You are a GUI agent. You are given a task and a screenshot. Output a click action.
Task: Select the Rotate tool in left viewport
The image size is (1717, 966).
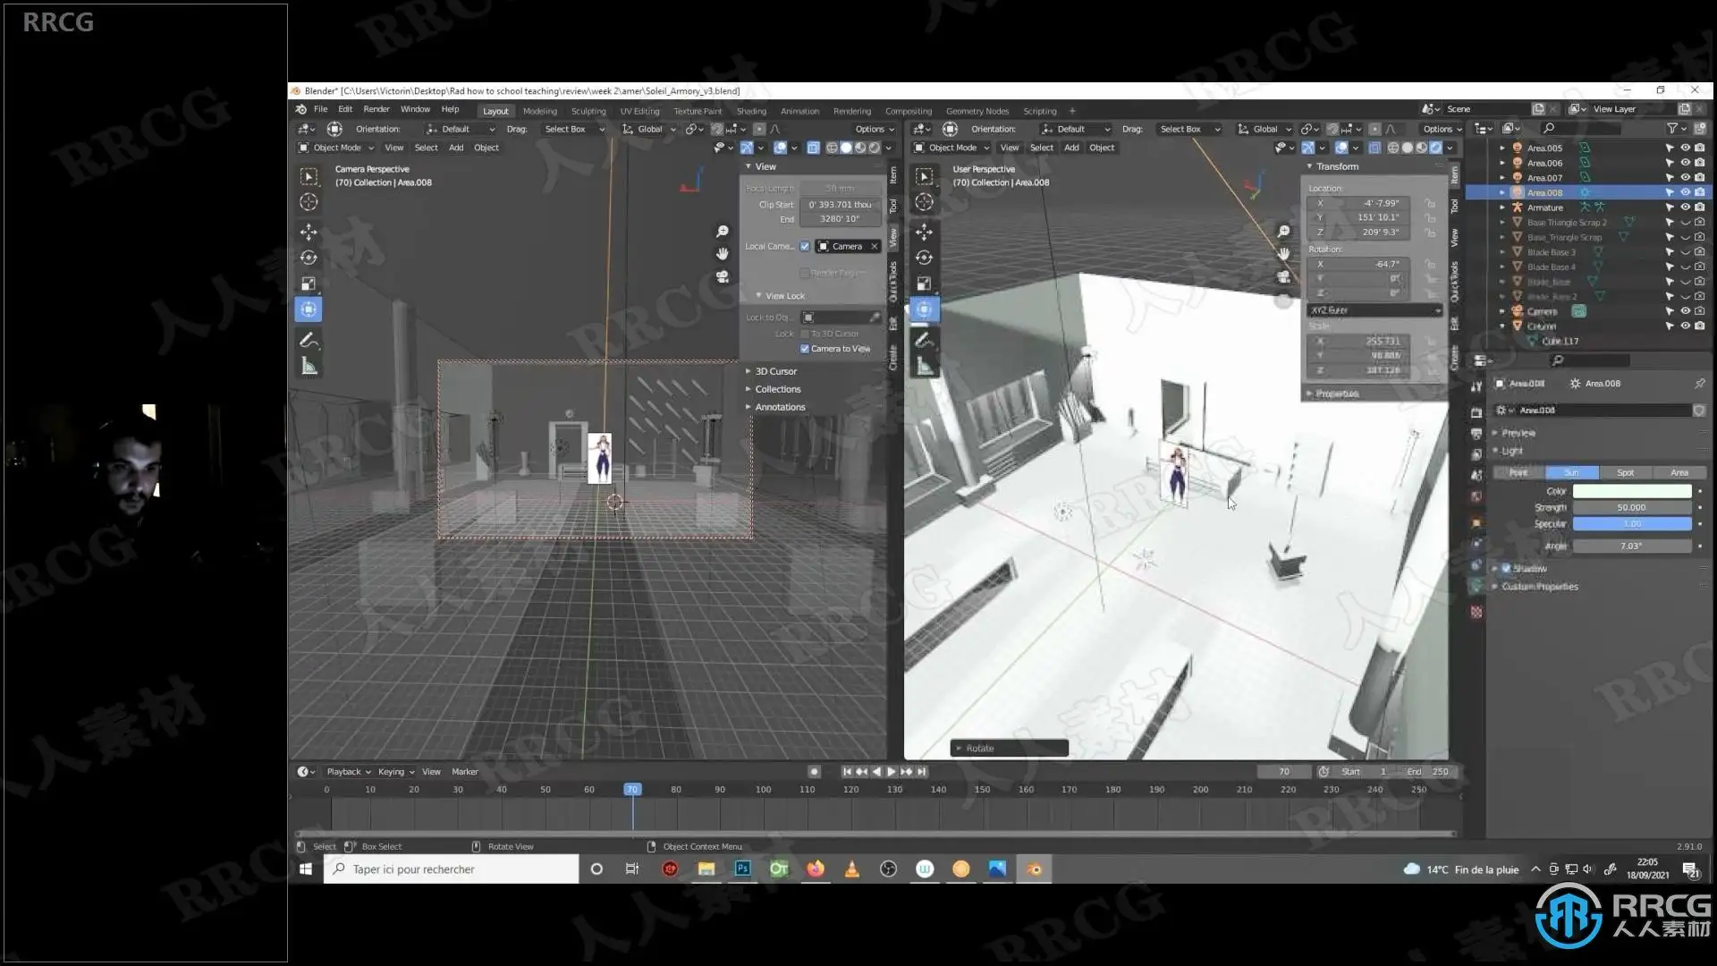pos(309,258)
